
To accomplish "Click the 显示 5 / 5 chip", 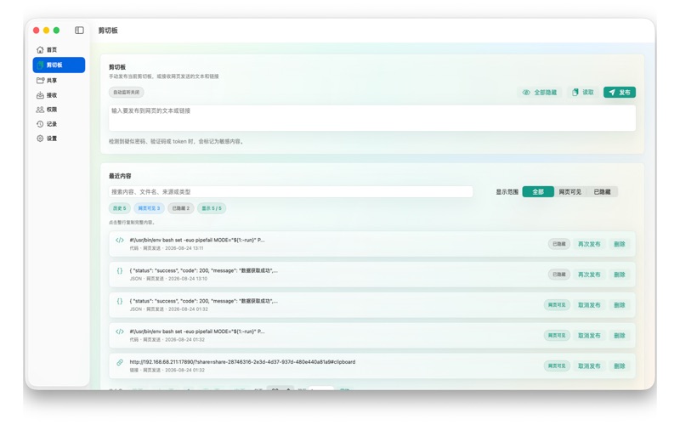I will pos(212,208).
